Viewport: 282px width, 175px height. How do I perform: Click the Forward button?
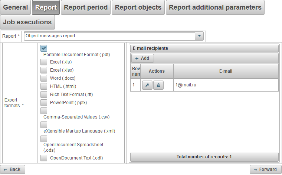265,169
